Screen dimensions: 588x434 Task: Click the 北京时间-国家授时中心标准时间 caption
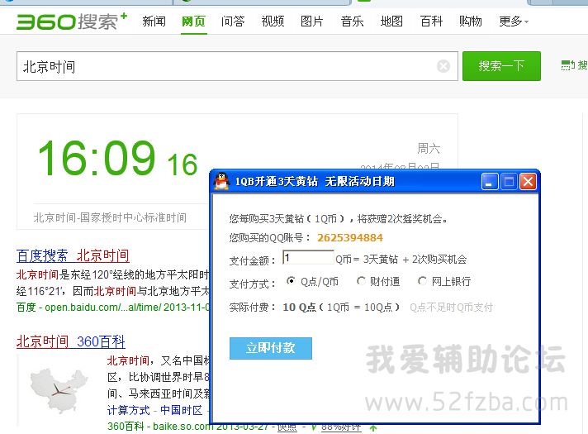[110, 217]
